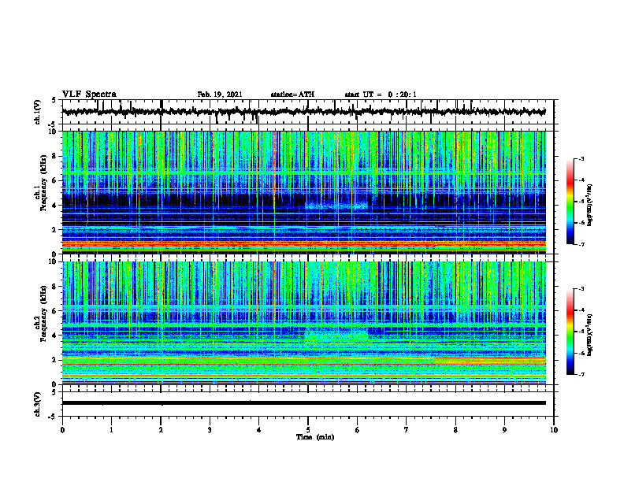Click the 4 kHz emission patch in the ch.2 spectrogram
This screenshot has height=482, width=624.
coord(336,336)
